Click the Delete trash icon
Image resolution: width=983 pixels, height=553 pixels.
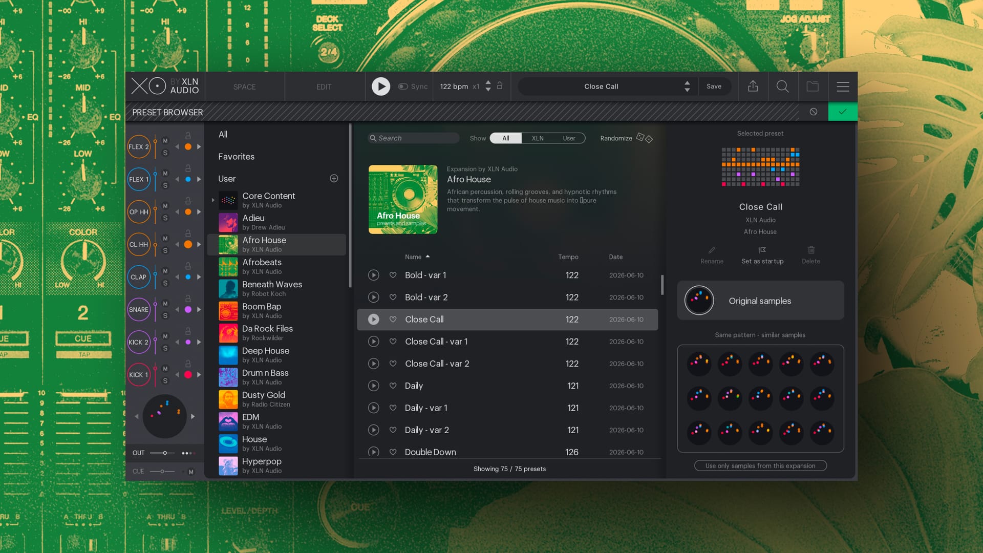[811, 250]
